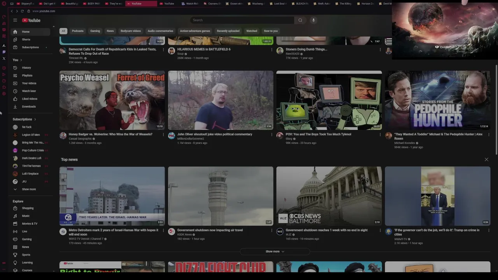Go back using browser back arrow
The image size is (498, 280).
point(12,11)
